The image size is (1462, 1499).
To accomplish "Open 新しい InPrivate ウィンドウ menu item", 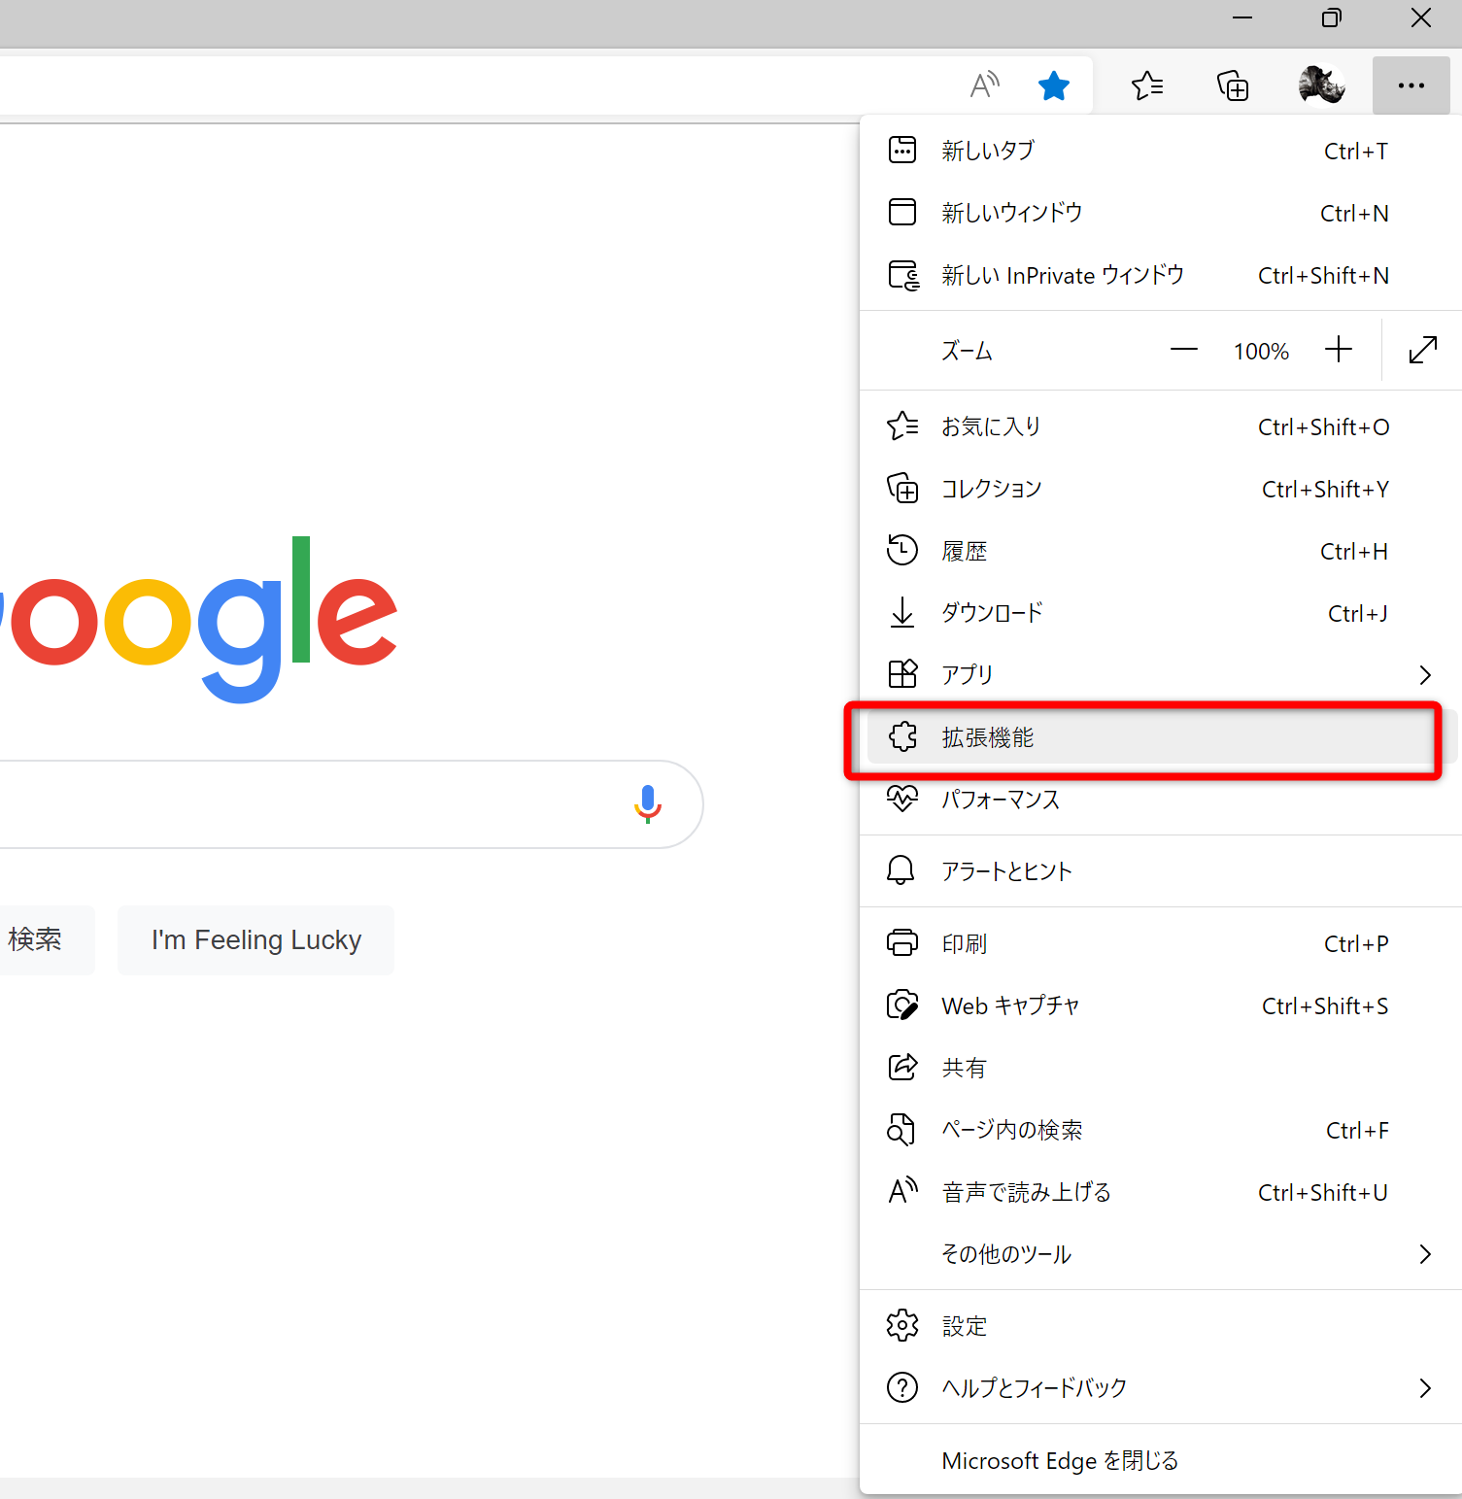I will pos(1063,276).
